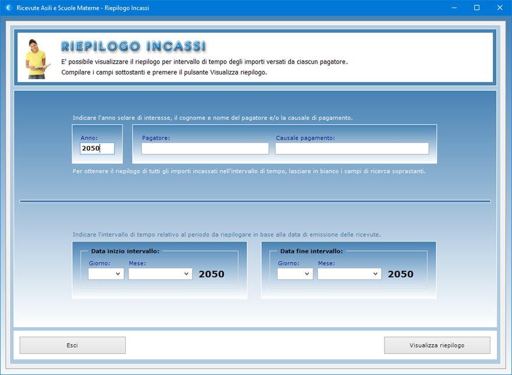
Task: Open Giorno dropdown under Data fine intervallo
Action: pyautogui.click(x=295, y=274)
